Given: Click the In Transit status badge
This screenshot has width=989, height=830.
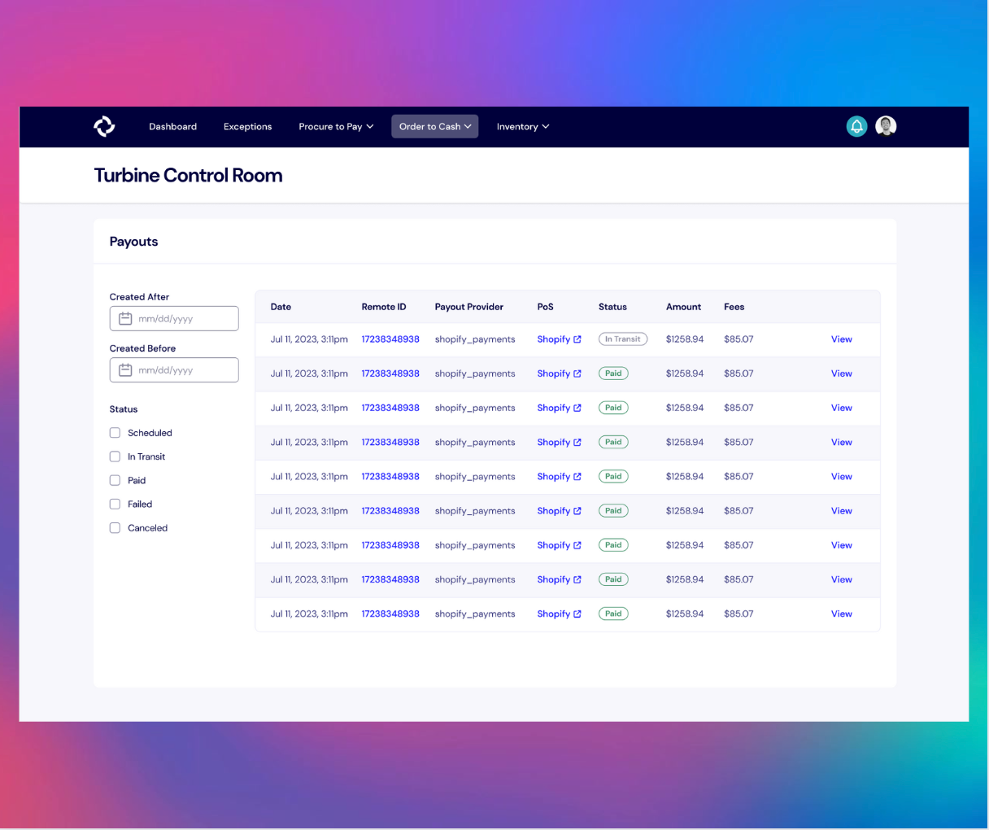Looking at the screenshot, I should pos(622,339).
